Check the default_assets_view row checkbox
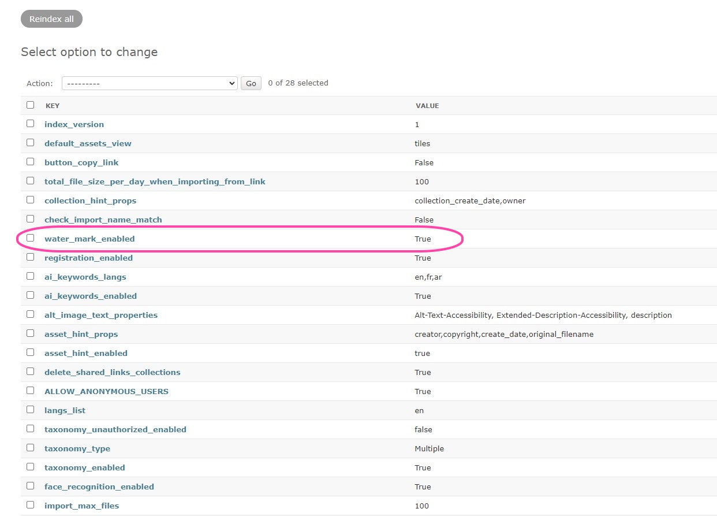The height and width of the screenshot is (516, 717). pyautogui.click(x=30, y=143)
